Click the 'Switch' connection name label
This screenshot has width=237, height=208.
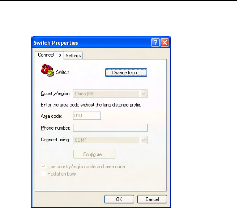(x=62, y=72)
